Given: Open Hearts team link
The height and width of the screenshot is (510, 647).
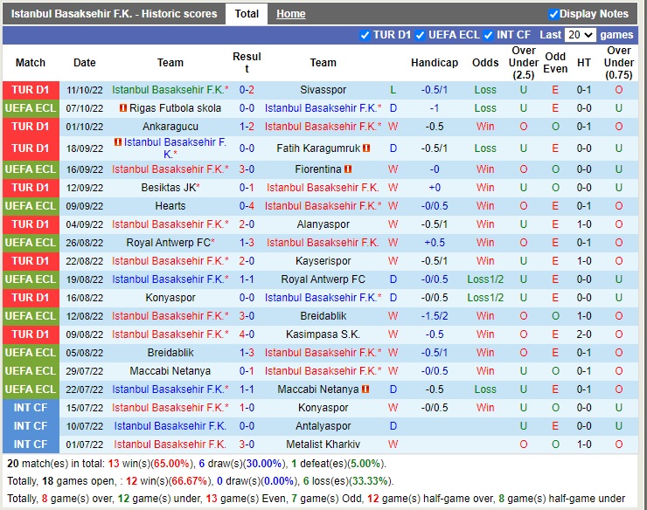Looking at the screenshot, I should tap(170, 206).
